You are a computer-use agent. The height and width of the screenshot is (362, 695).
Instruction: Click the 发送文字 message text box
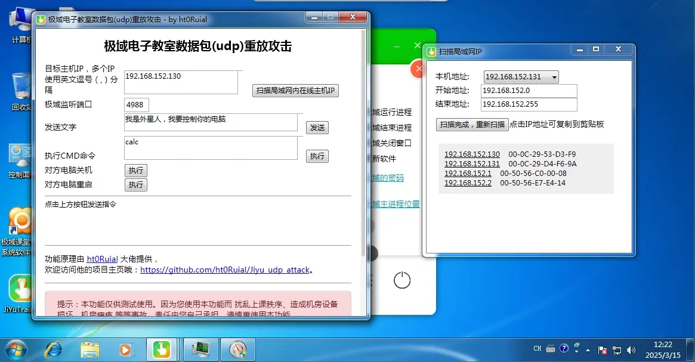click(211, 122)
